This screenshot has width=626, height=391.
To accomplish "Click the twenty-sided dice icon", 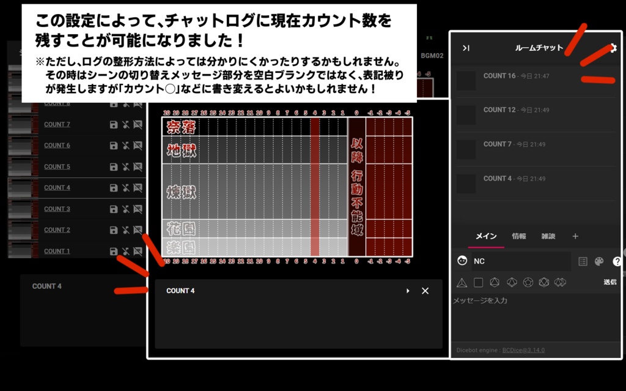I will click(544, 281).
